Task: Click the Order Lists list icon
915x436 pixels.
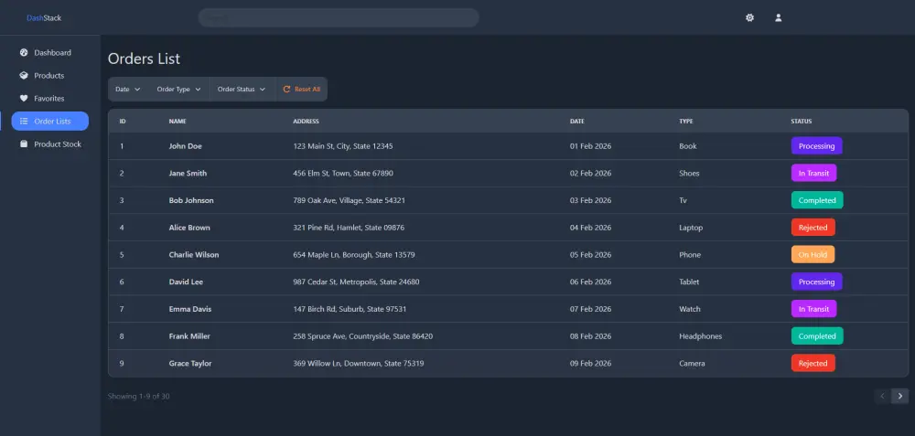Action: pyautogui.click(x=24, y=122)
